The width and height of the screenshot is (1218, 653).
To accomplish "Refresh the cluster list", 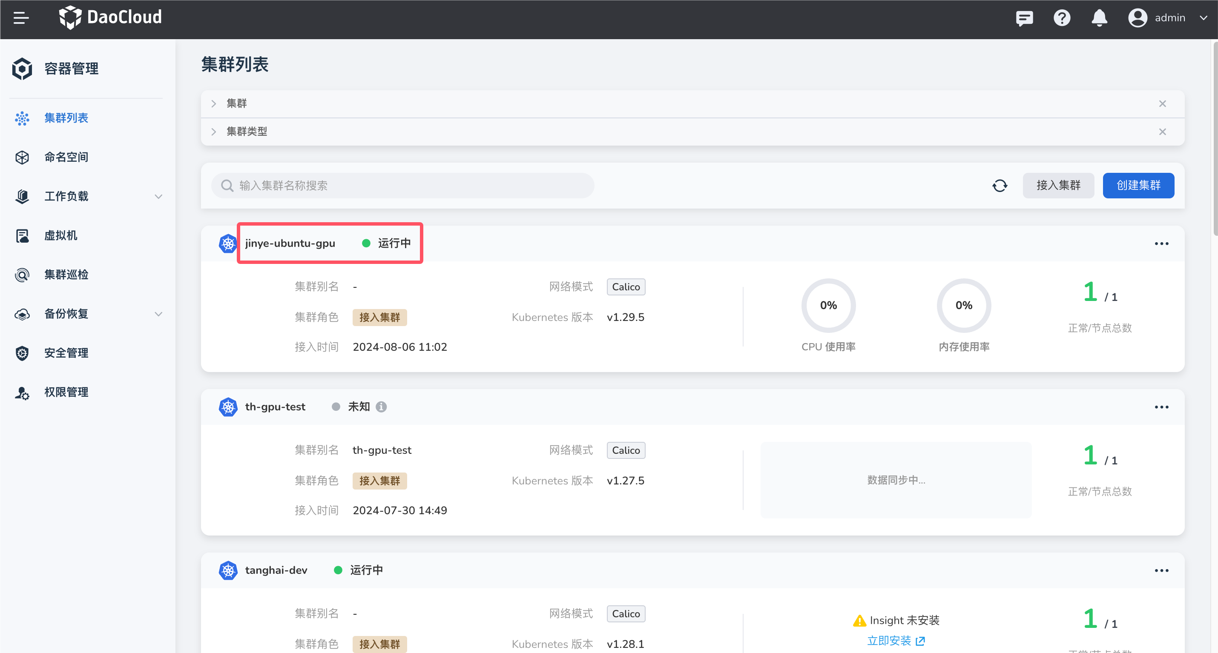I will click(1000, 185).
